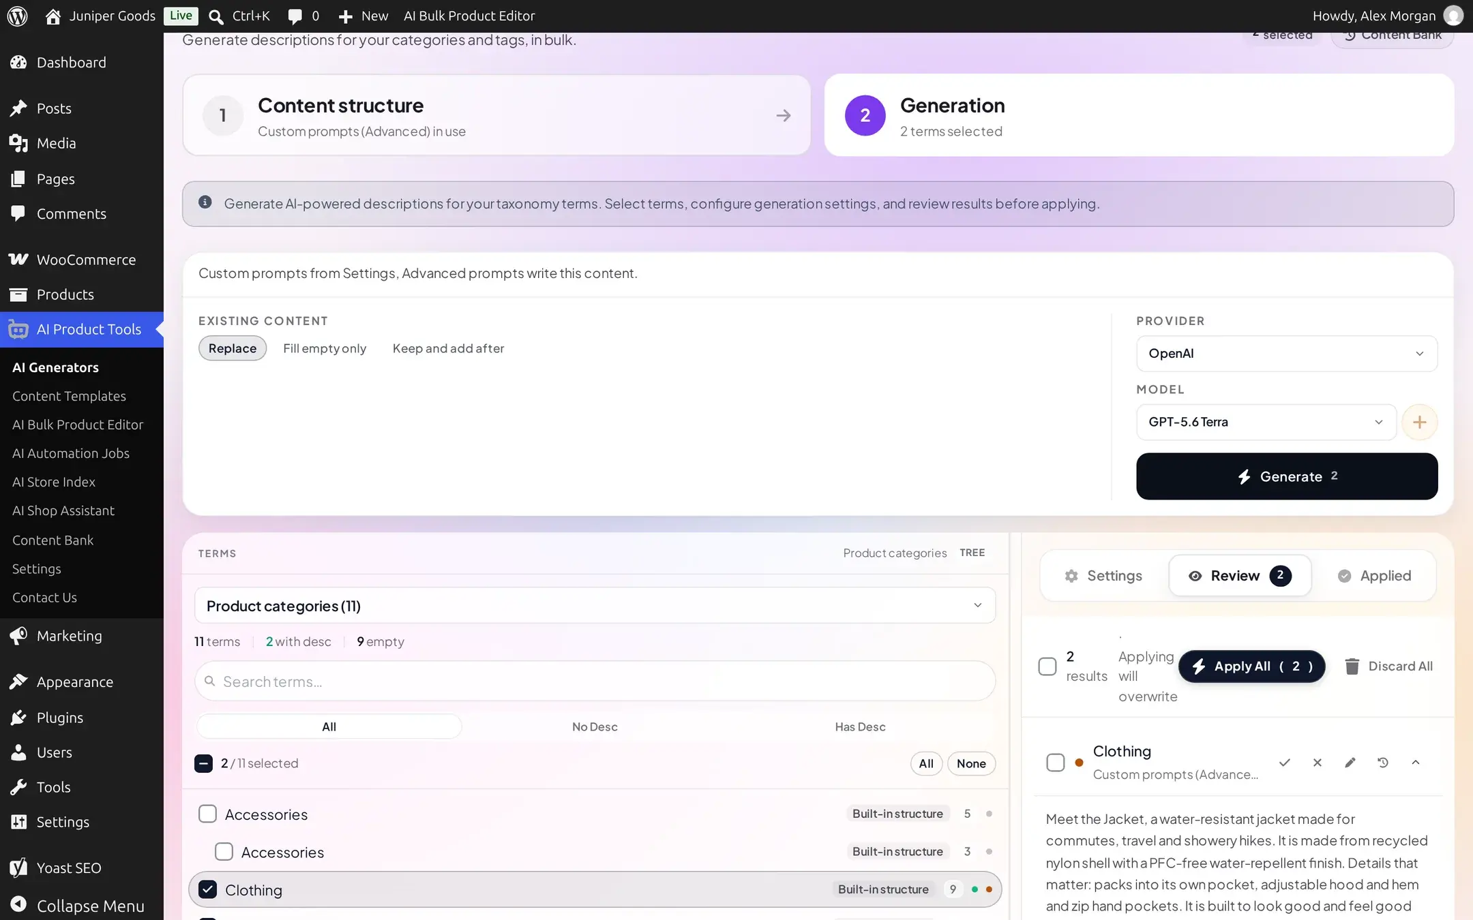Click the Alex Morgan avatar icon
The height and width of the screenshot is (920, 1473).
point(1453,16)
